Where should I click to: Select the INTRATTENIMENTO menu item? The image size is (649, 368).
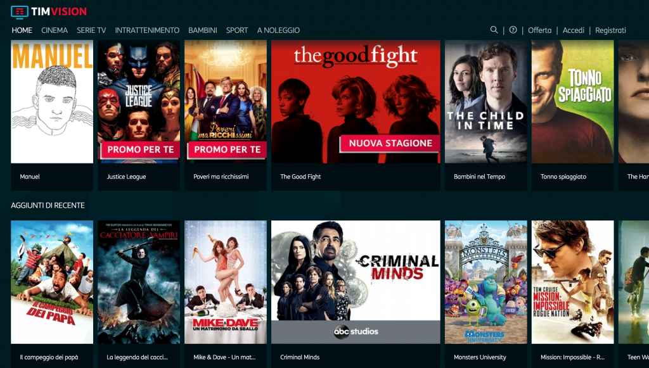[147, 30]
